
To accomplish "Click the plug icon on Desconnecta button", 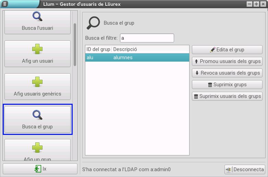I will [229, 169].
